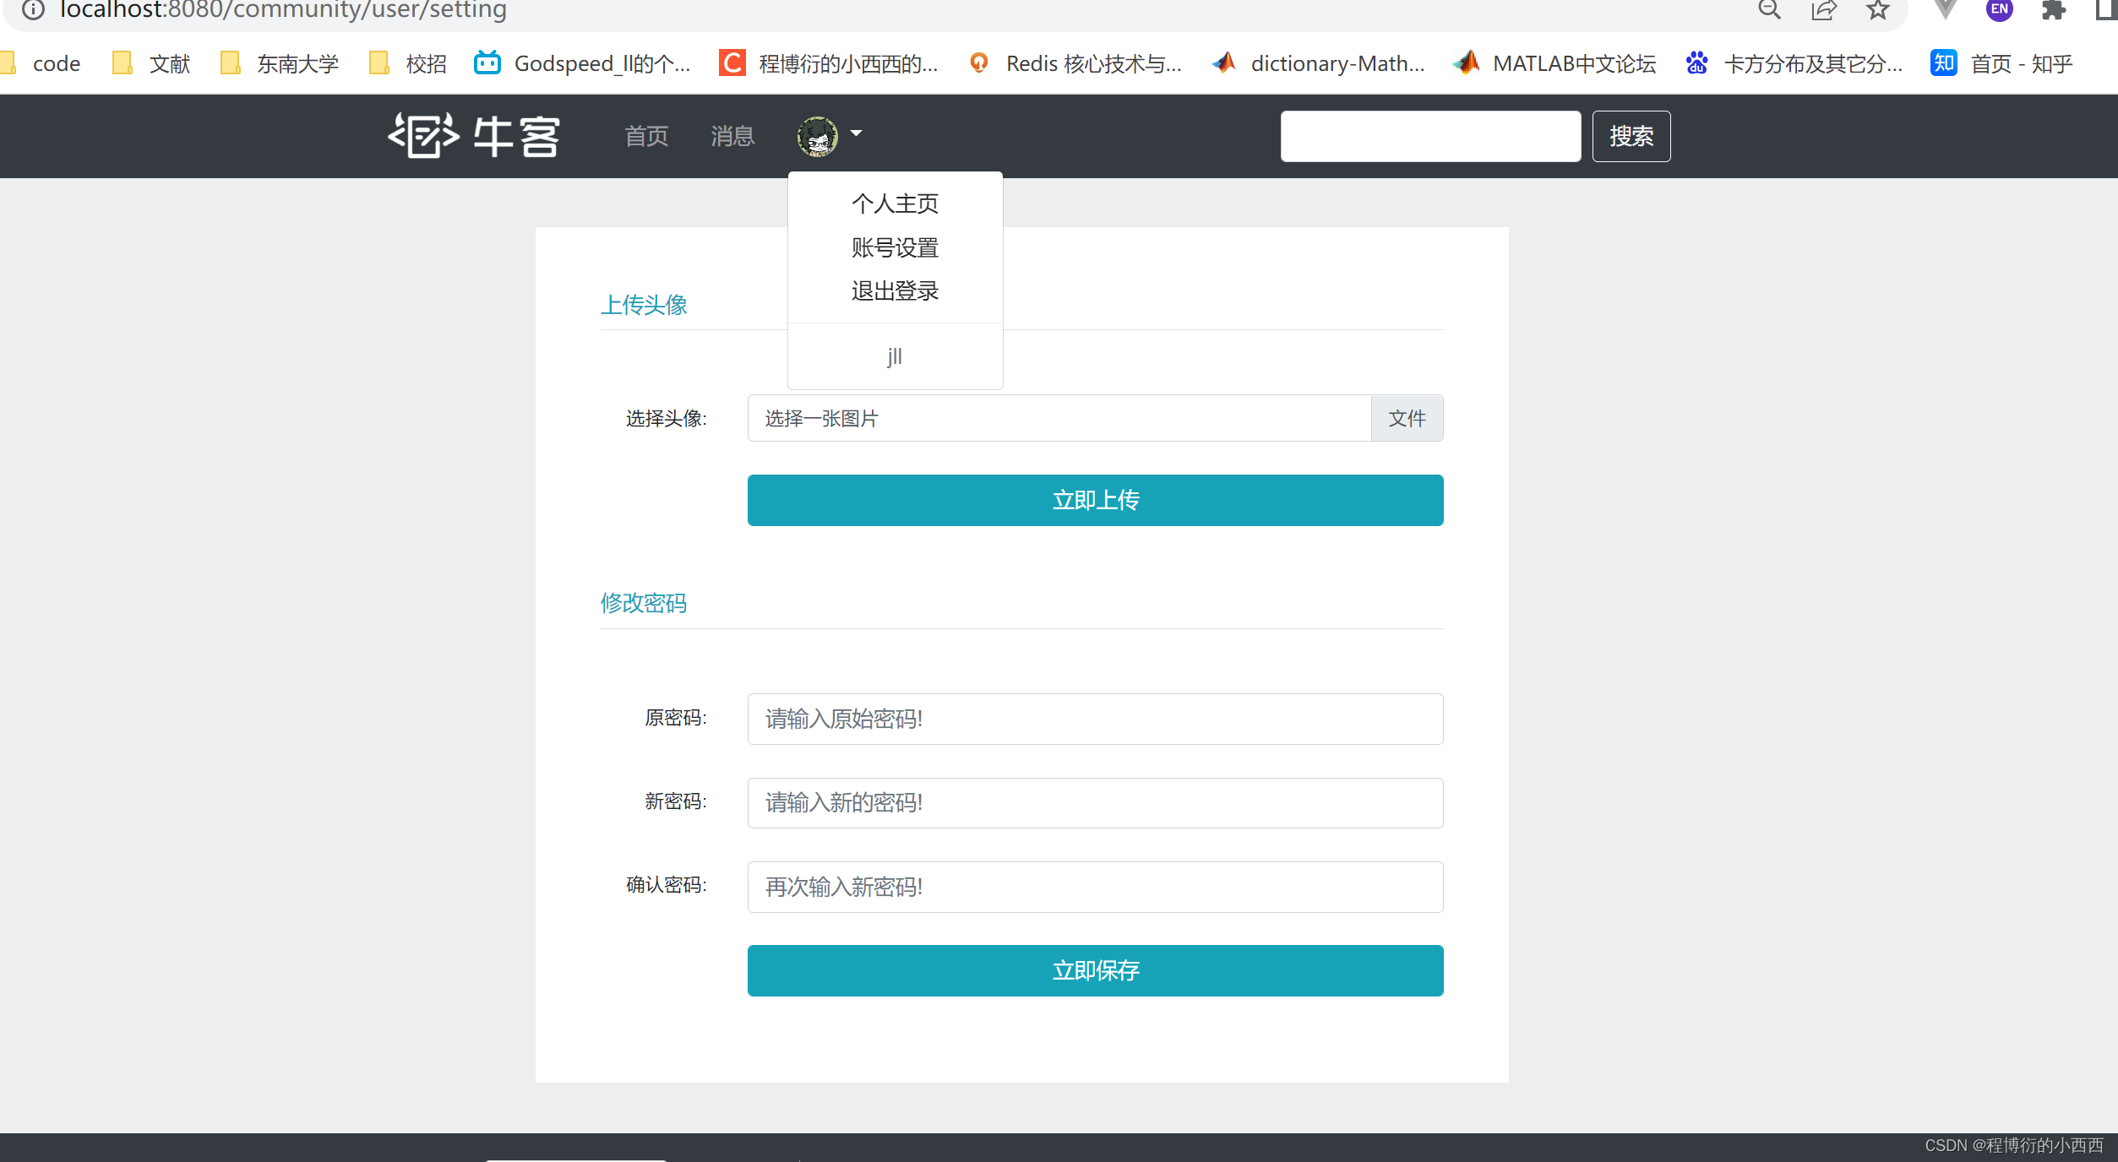Click the 牛客 logo in navbar
This screenshot has height=1162, width=2118.
tap(474, 136)
